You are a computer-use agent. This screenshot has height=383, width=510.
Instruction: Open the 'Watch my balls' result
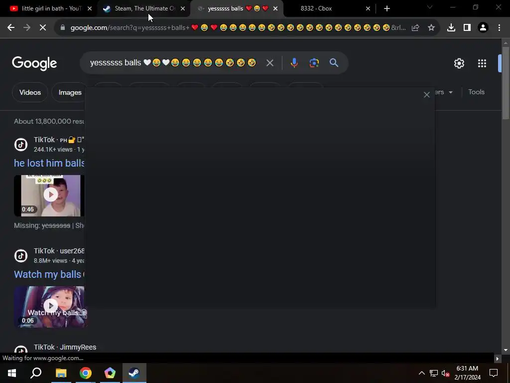click(x=47, y=274)
